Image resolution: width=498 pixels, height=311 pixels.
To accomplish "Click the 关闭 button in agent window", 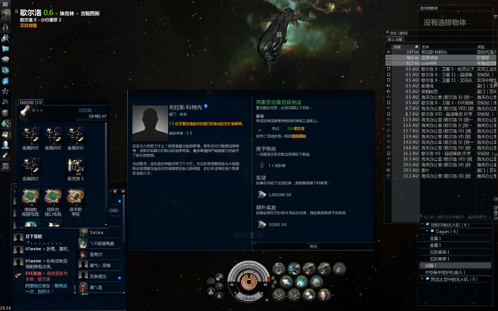I will (x=313, y=247).
